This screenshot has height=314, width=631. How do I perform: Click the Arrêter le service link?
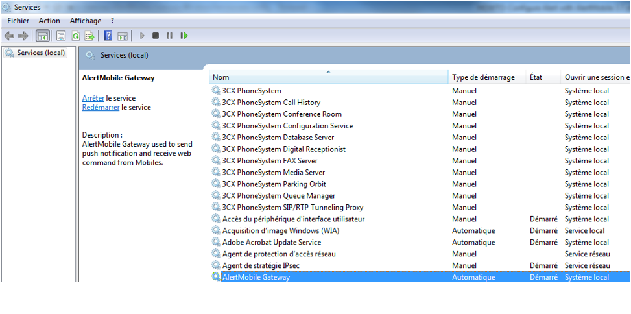point(93,98)
